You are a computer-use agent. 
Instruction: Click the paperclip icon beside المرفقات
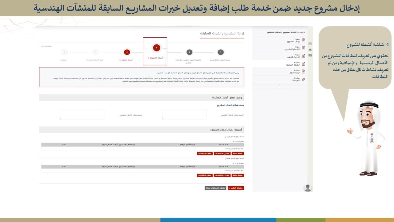pyautogui.click(x=304, y=79)
